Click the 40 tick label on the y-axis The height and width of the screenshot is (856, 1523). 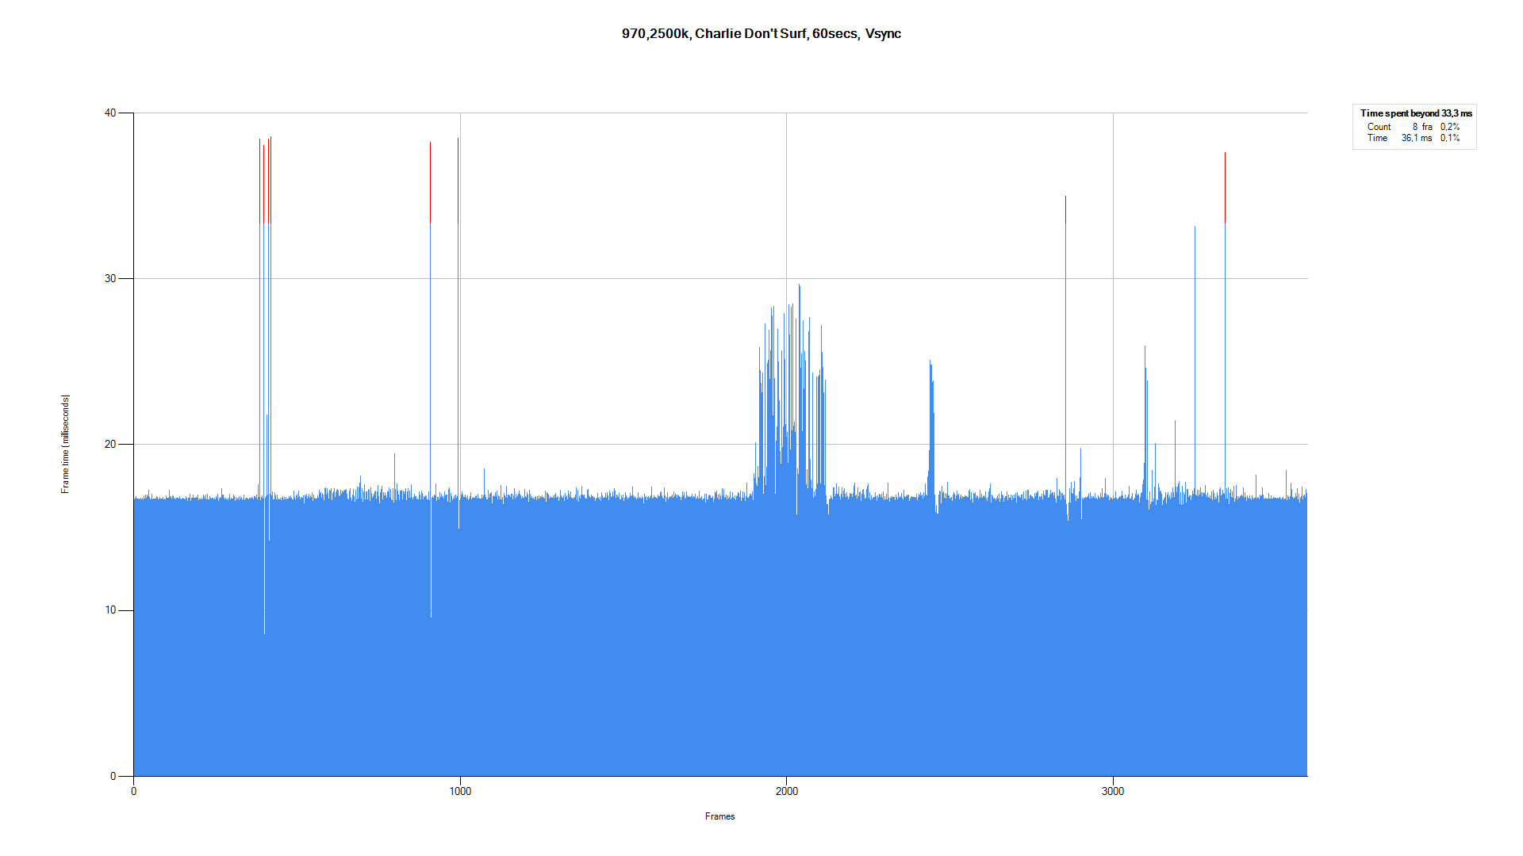110,113
